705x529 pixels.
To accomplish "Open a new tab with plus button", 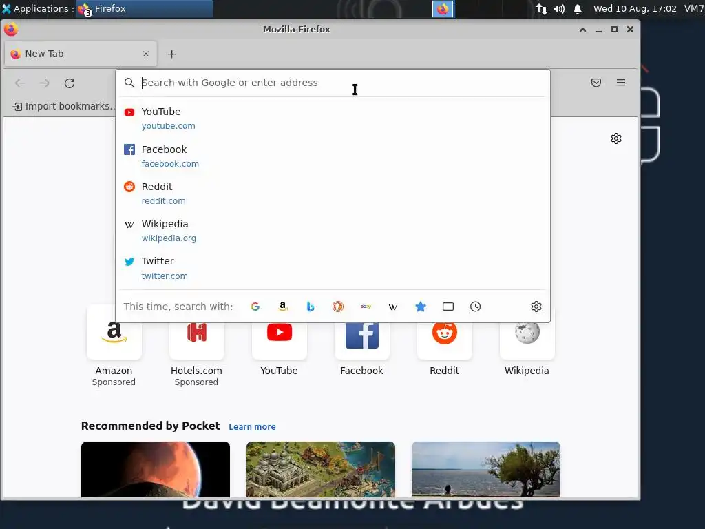I will (x=171, y=54).
